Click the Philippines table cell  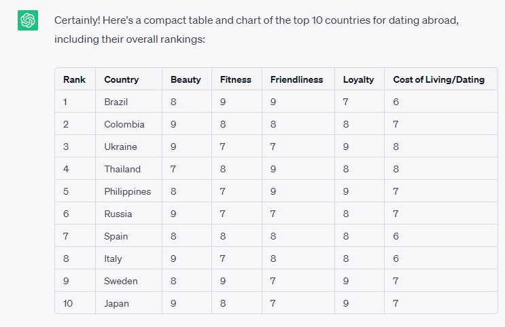click(x=128, y=191)
